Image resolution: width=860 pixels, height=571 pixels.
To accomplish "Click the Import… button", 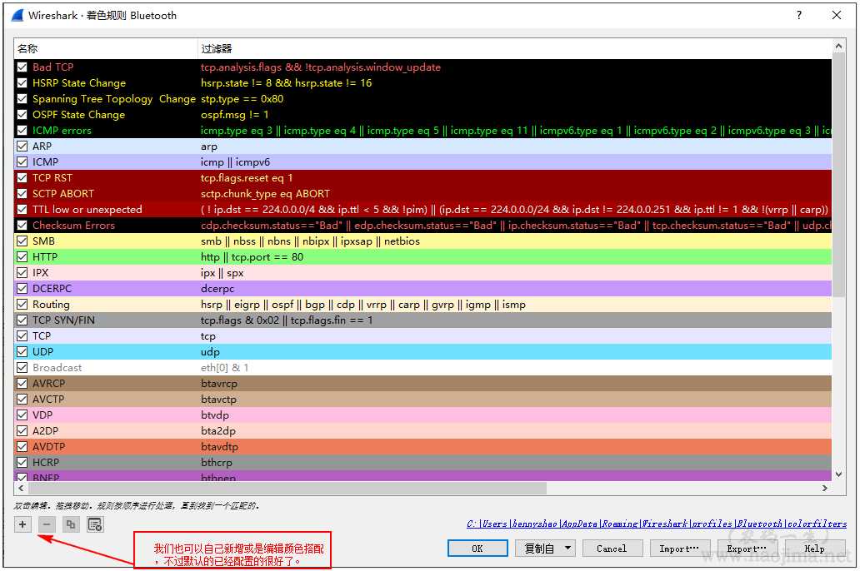I will coord(679,548).
